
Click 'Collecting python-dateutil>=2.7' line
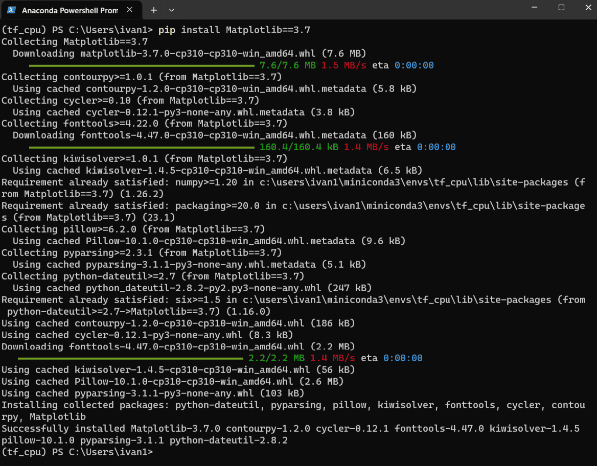coord(153,276)
